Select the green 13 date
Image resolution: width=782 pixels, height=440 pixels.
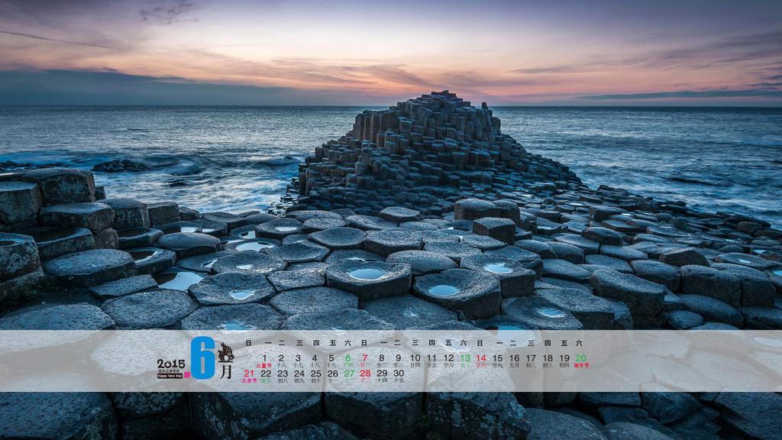click(465, 358)
